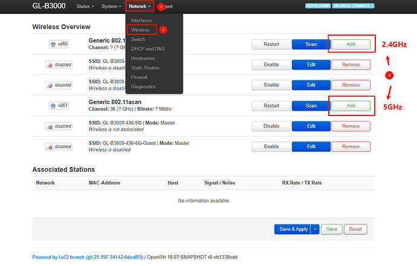This screenshot has height=266, width=417.
Task: Select Wireless from the Network menu
Action: coord(140,30)
